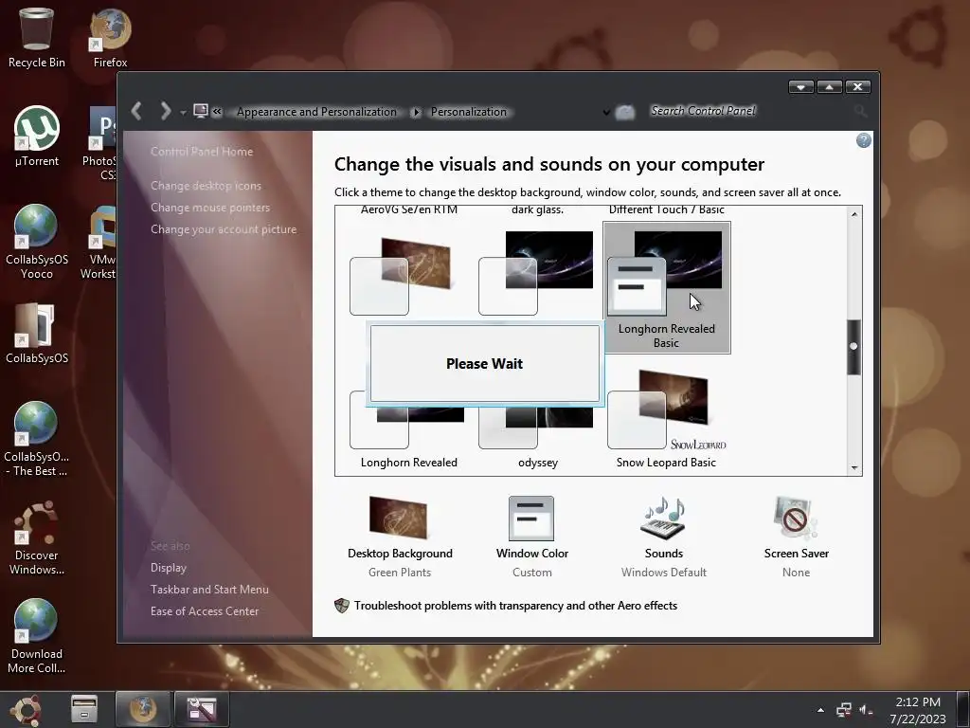Expand the address bar chevrons before Appearance

click(x=217, y=112)
